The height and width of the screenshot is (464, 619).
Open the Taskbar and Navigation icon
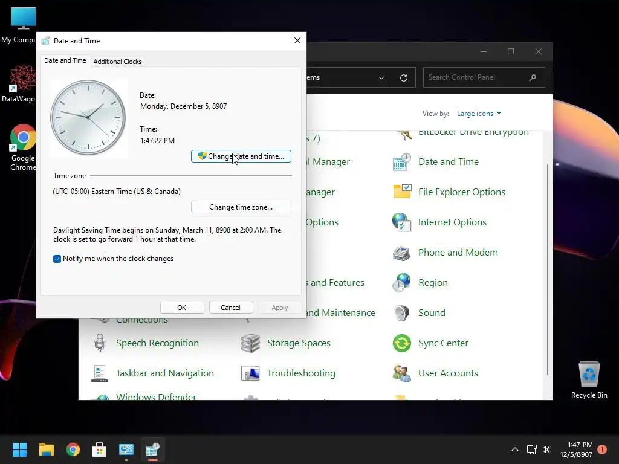pyautogui.click(x=100, y=373)
